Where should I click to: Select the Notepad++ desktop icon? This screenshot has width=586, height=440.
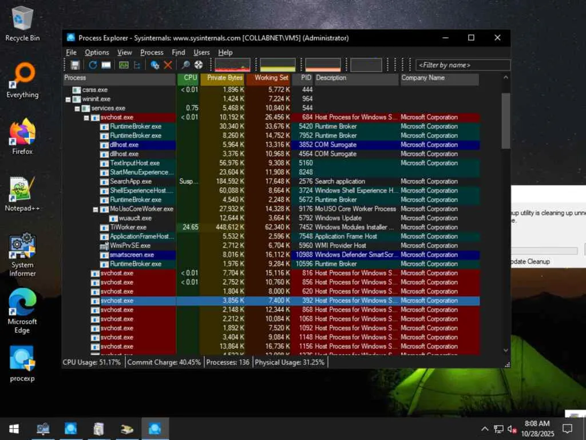click(22, 194)
